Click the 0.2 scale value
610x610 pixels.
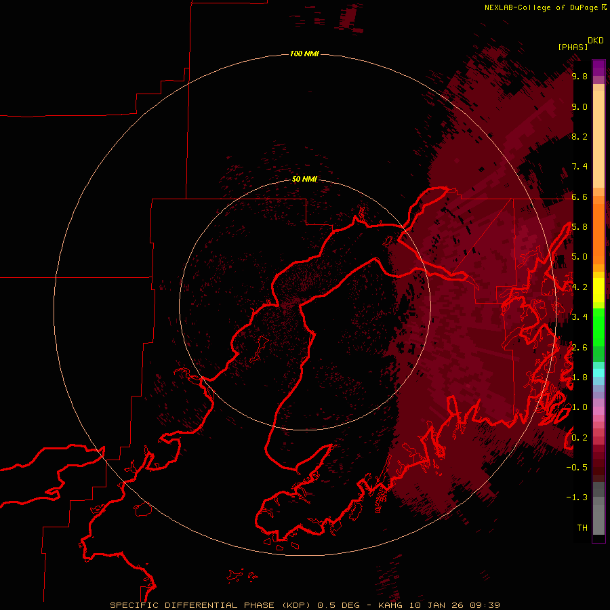coord(579,438)
